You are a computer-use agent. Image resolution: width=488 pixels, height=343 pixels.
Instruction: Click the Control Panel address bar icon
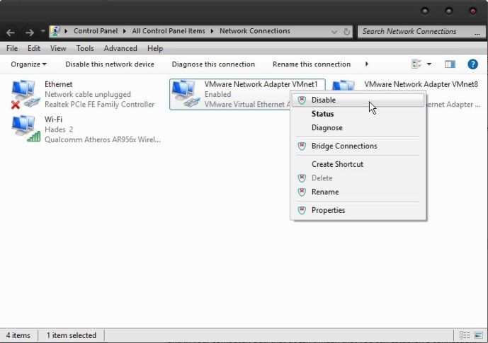56,31
